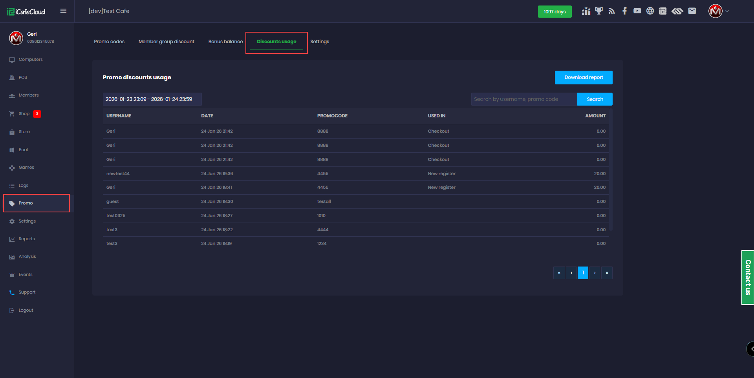Click the globe website icon
The width and height of the screenshot is (754, 378).
[650, 11]
